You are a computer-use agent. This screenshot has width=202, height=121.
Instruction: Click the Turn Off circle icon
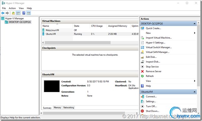click(x=142, y=106)
